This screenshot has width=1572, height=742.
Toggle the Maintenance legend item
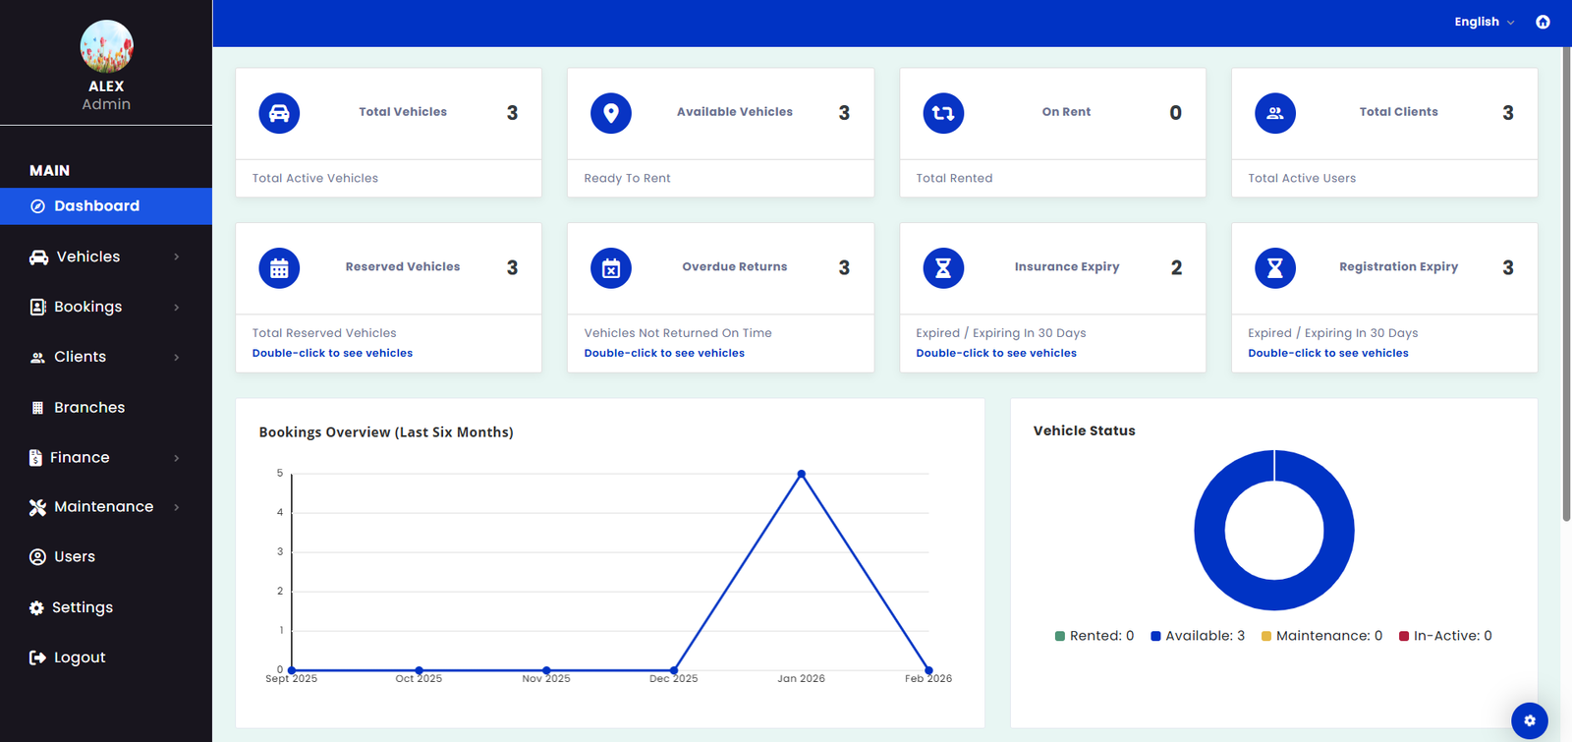tap(1321, 636)
